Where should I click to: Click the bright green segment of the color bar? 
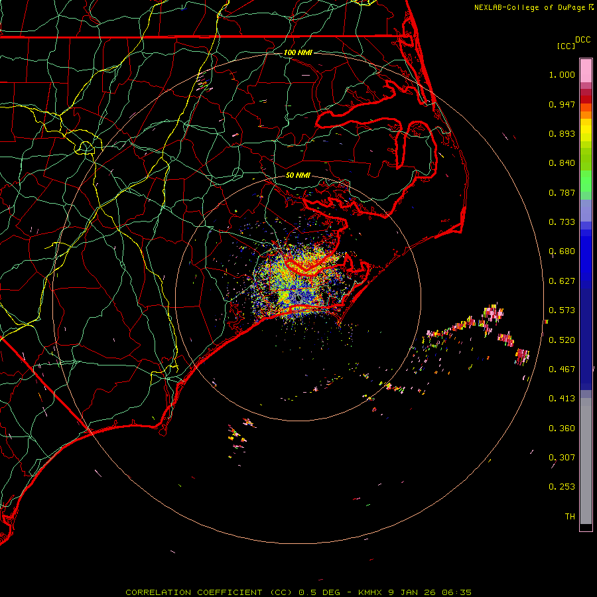[586, 181]
